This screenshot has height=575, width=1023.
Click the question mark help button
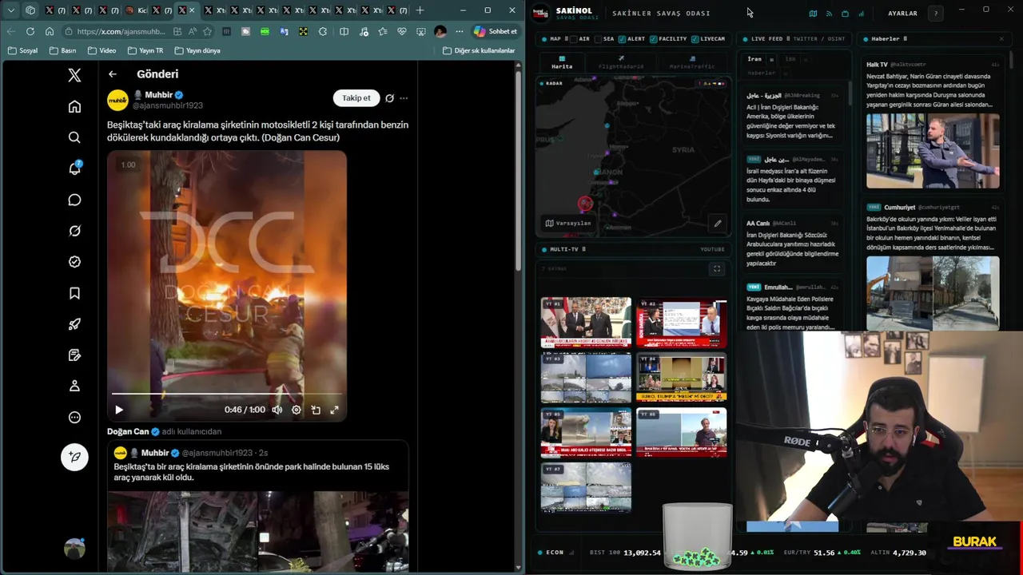[x=936, y=14]
